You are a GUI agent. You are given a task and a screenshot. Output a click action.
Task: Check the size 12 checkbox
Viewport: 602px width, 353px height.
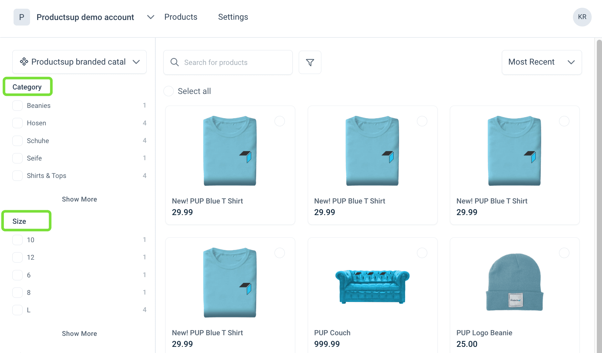click(17, 257)
